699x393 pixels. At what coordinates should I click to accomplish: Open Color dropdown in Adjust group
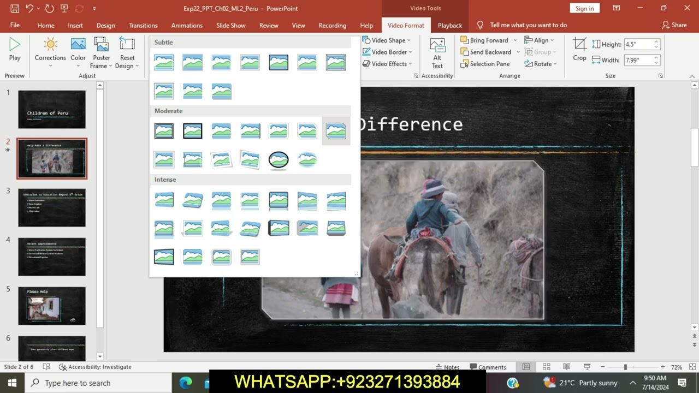coord(78,53)
